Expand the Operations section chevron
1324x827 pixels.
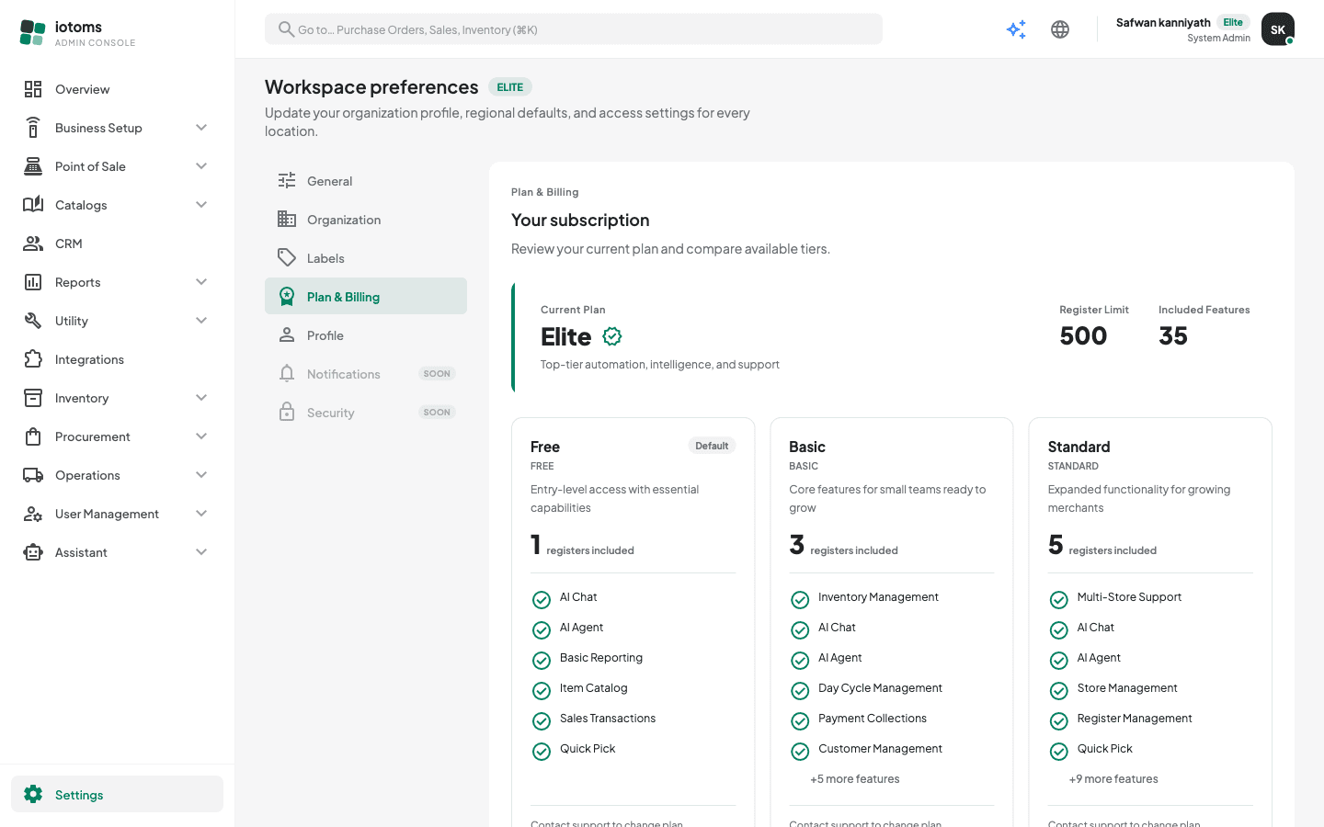point(201,475)
